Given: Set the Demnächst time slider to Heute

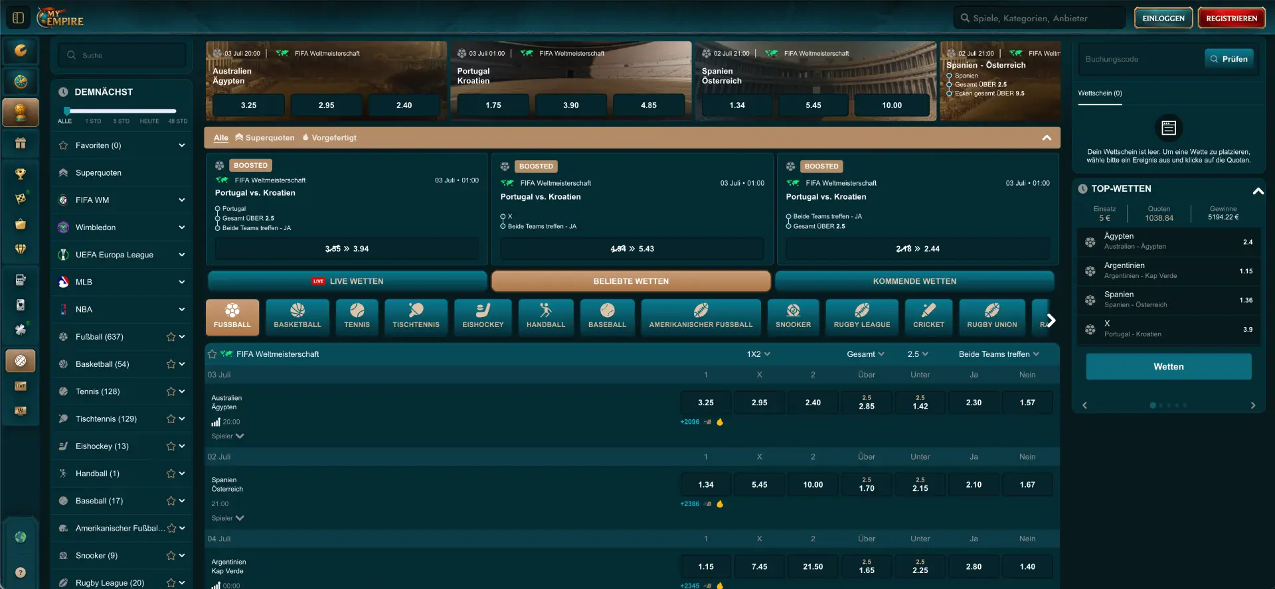Looking at the screenshot, I should pos(149,121).
